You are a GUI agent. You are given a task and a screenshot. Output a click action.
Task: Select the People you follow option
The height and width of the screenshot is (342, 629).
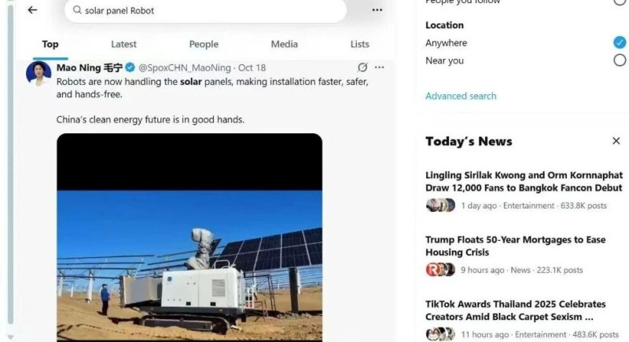pos(620,2)
